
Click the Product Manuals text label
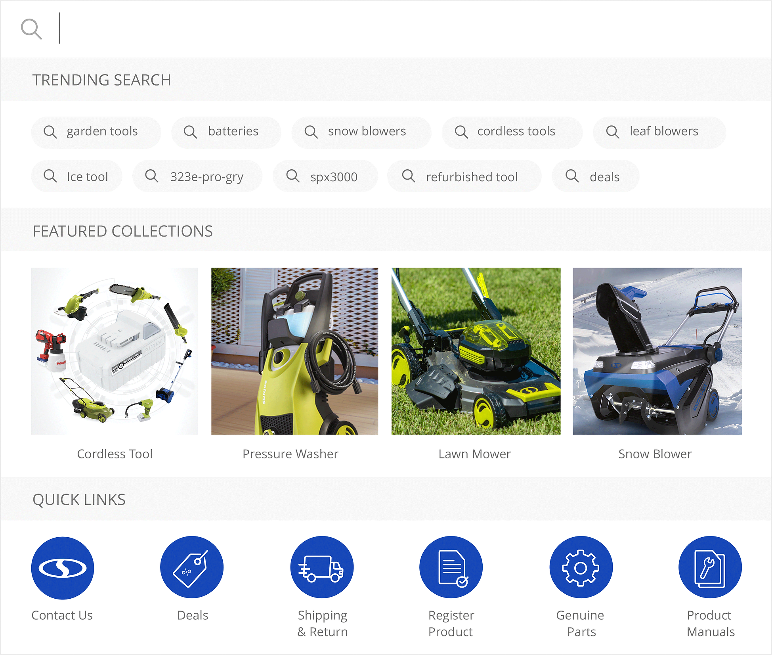[x=710, y=624]
